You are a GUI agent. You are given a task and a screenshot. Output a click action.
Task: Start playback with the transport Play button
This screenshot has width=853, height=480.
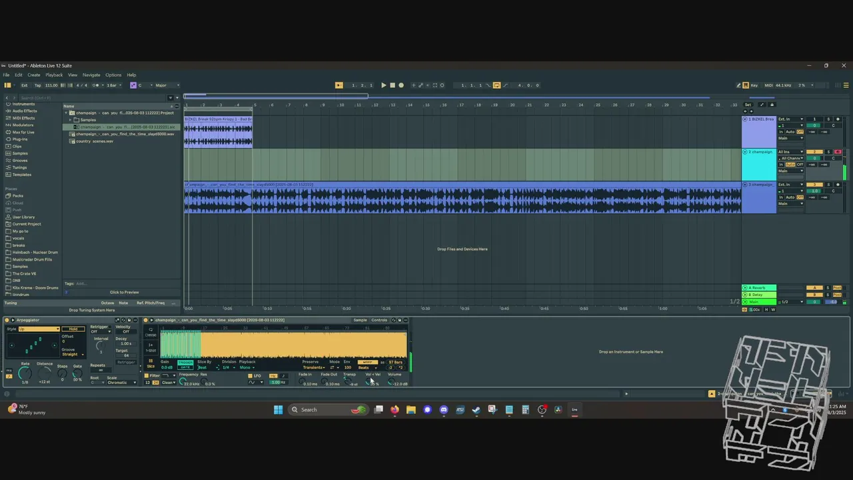pos(384,85)
